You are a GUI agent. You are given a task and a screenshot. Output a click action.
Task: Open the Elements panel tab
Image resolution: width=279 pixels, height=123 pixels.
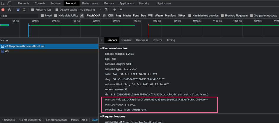(x=23, y=3)
